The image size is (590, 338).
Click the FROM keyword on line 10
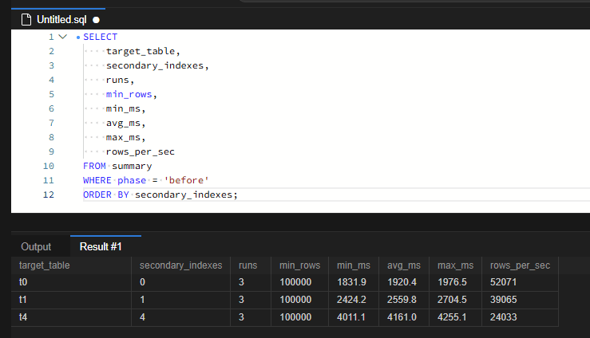(x=94, y=166)
